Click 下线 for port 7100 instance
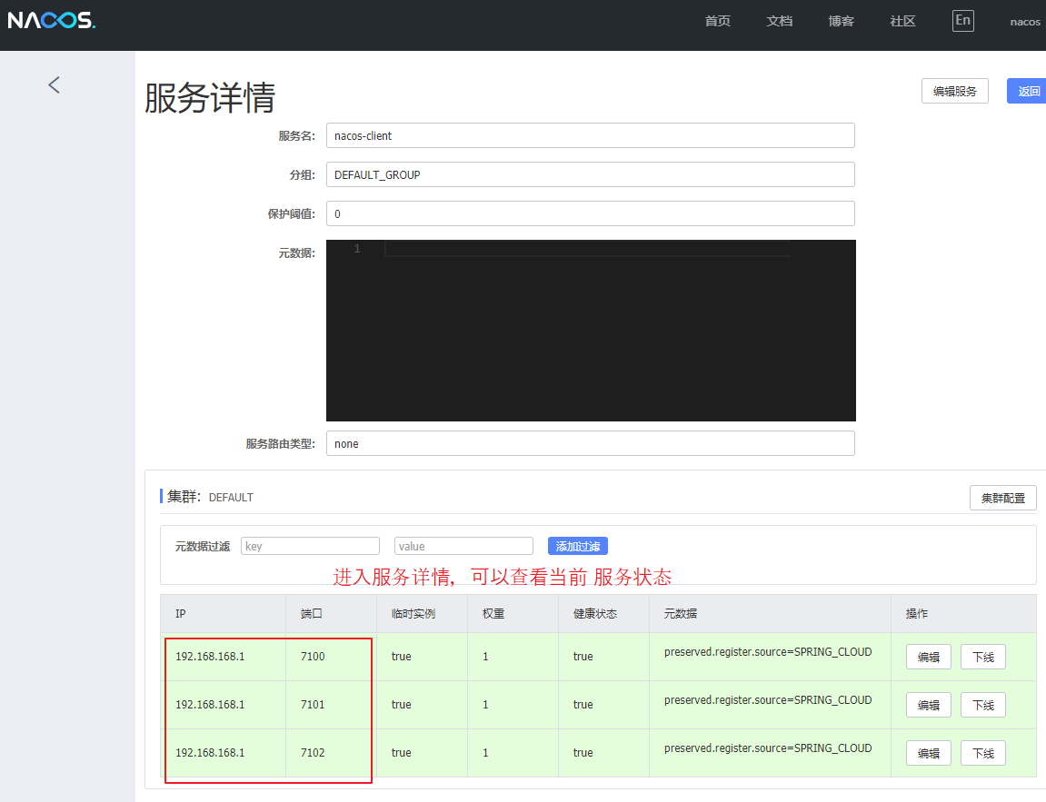 point(983,657)
